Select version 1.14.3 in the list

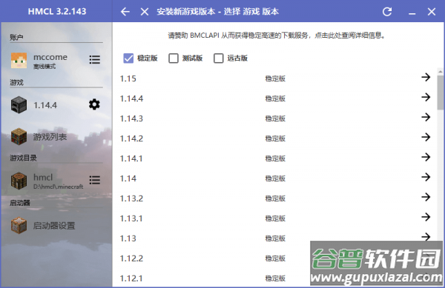coord(274,118)
